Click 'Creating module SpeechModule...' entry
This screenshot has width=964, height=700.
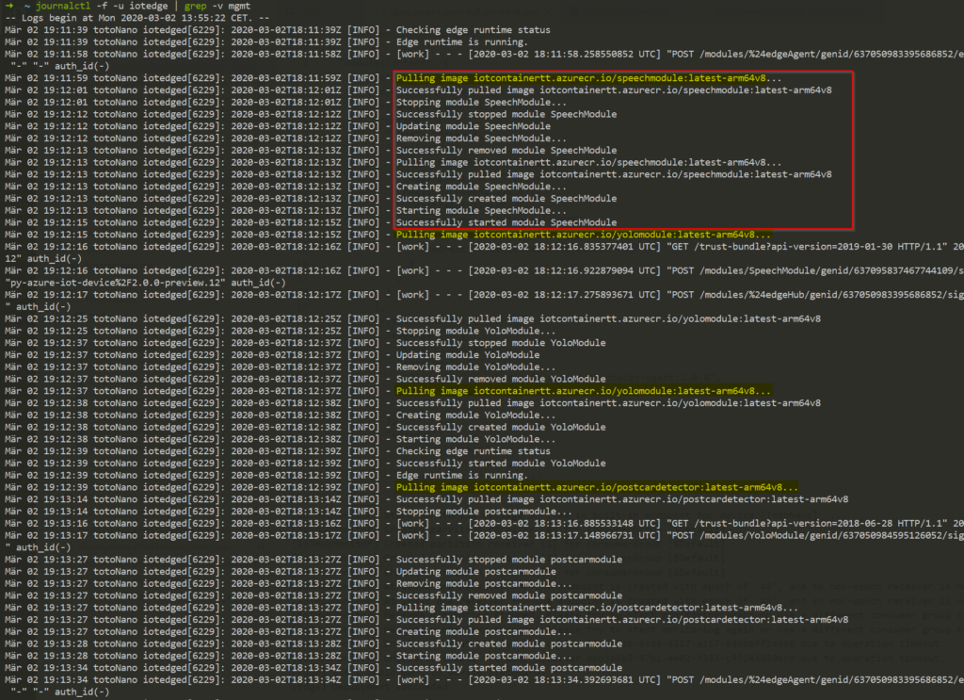pos(481,187)
